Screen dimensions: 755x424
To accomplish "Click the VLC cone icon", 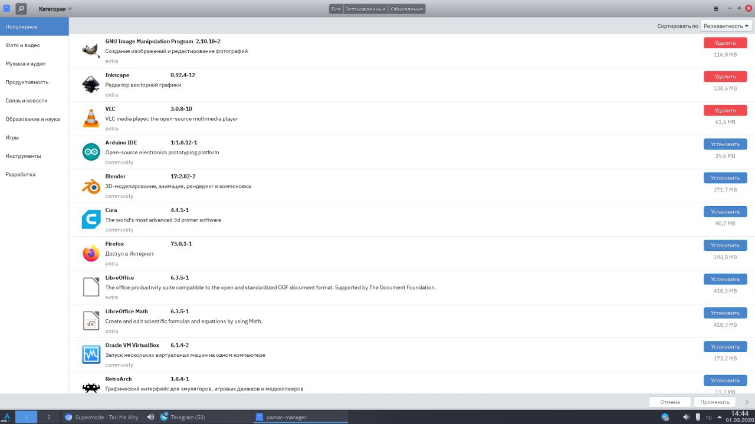I will 91,118.
